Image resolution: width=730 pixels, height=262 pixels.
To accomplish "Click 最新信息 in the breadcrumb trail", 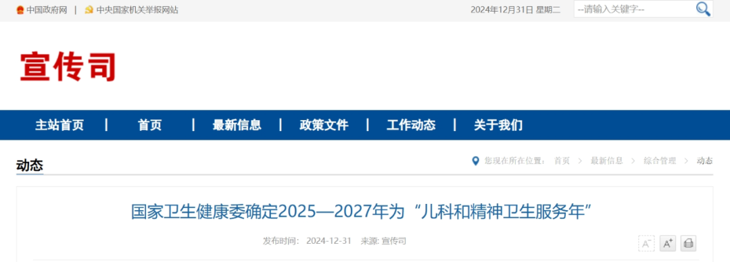I will [606, 161].
